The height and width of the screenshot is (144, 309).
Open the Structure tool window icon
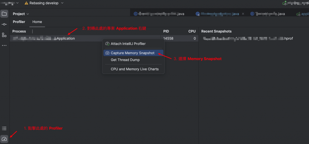pos(4,35)
